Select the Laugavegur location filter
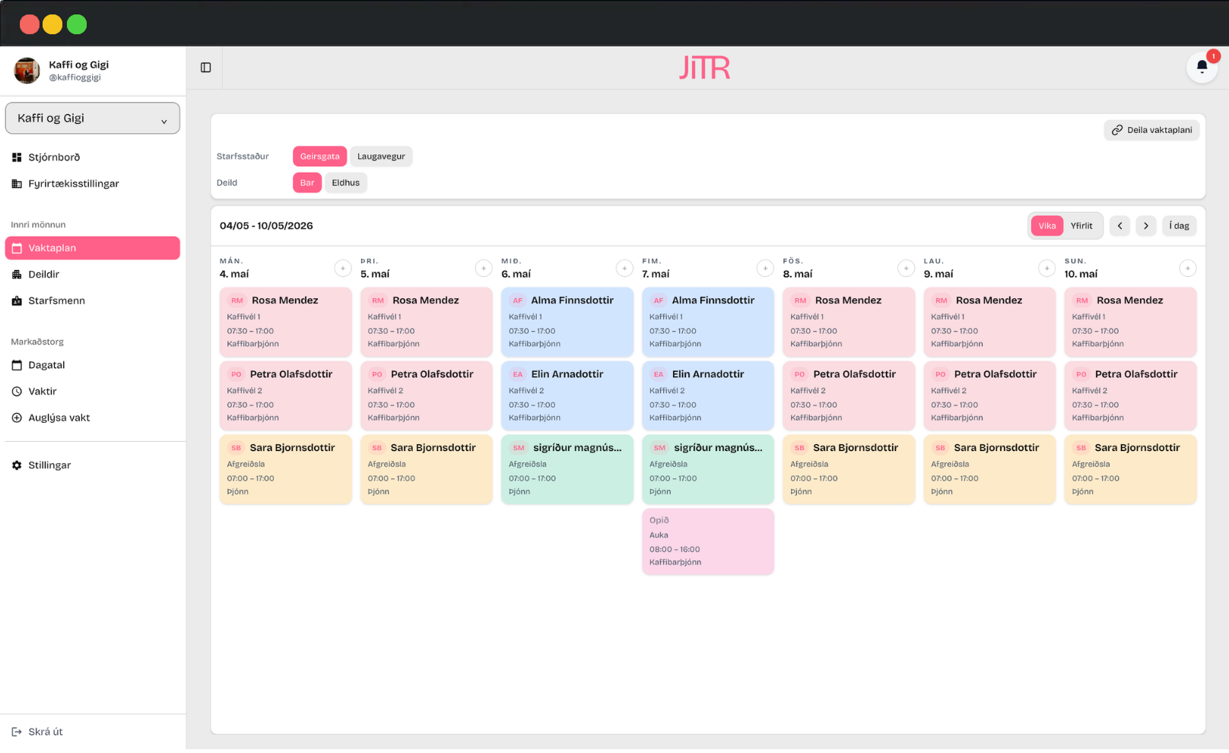1229x753 pixels. [381, 157]
